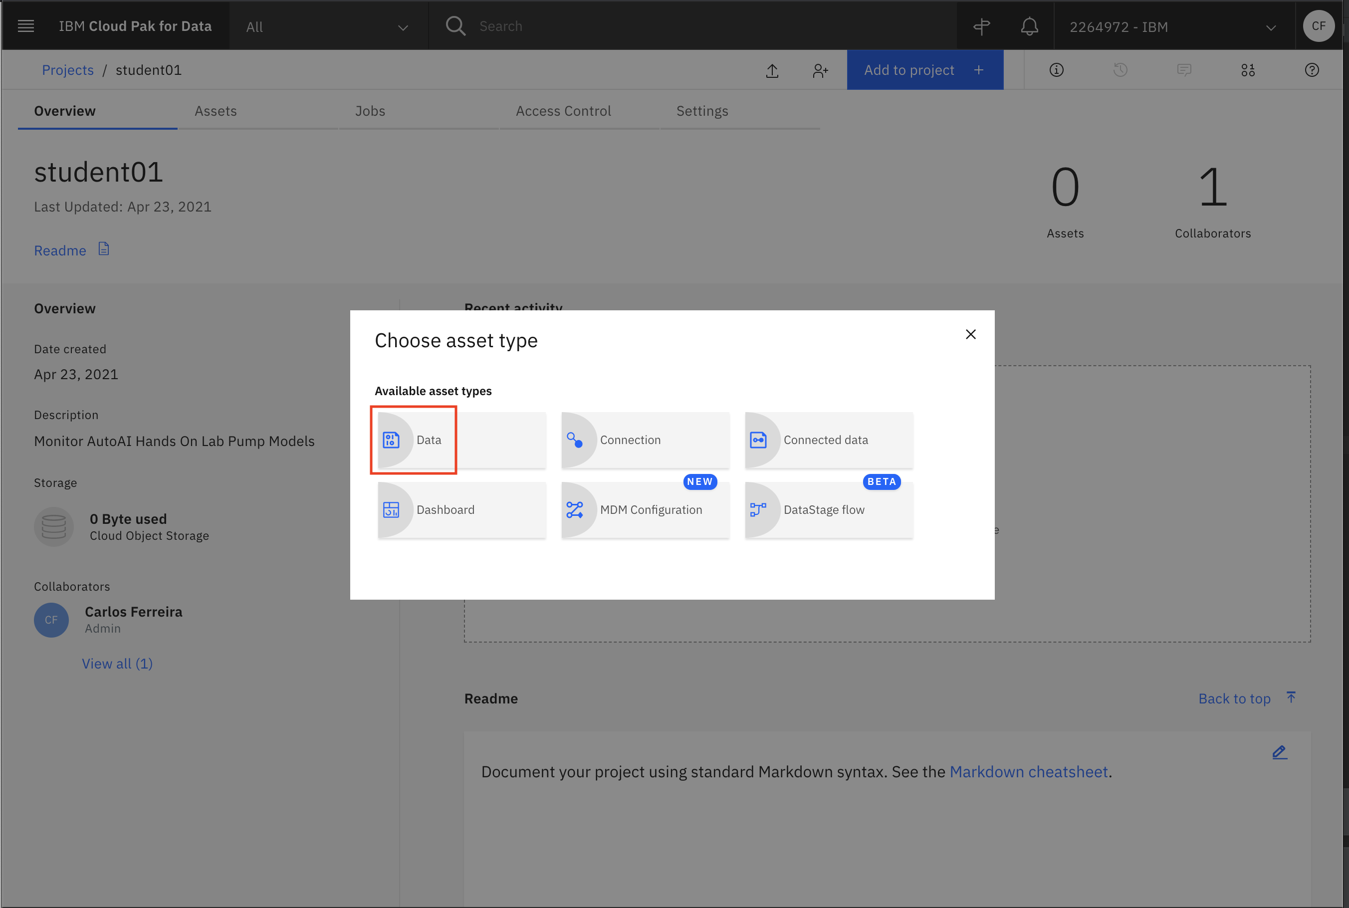Choose the DataStage flow asset type
1349x908 pixels.
[x=829, y=509]
